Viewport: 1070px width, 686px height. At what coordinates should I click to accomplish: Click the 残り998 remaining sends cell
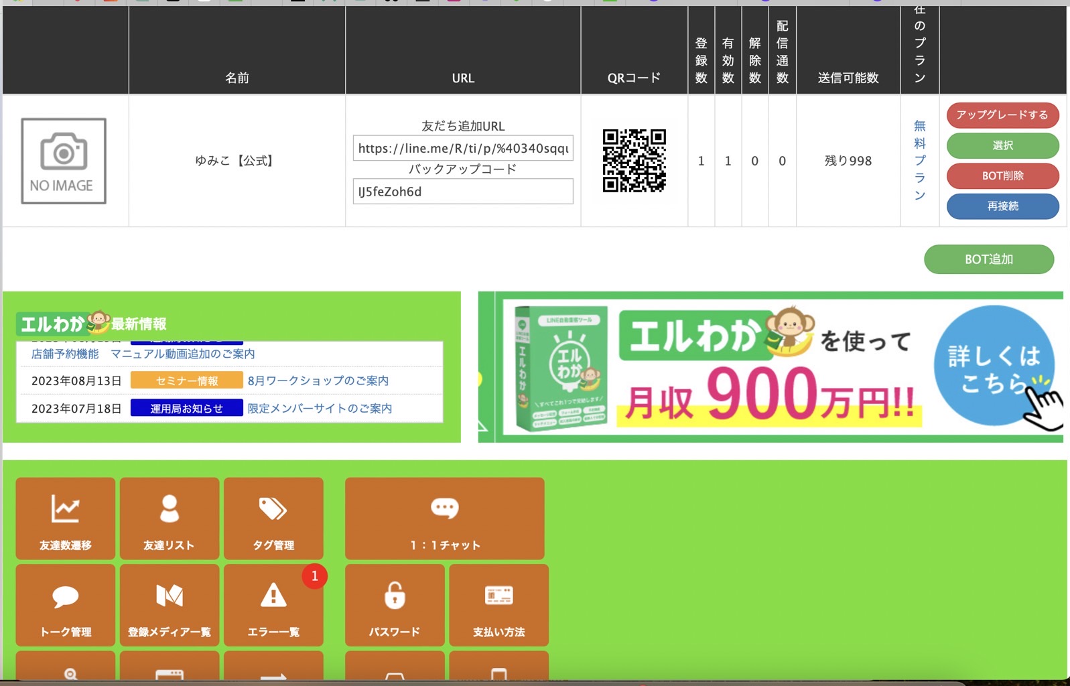point(848,161)
